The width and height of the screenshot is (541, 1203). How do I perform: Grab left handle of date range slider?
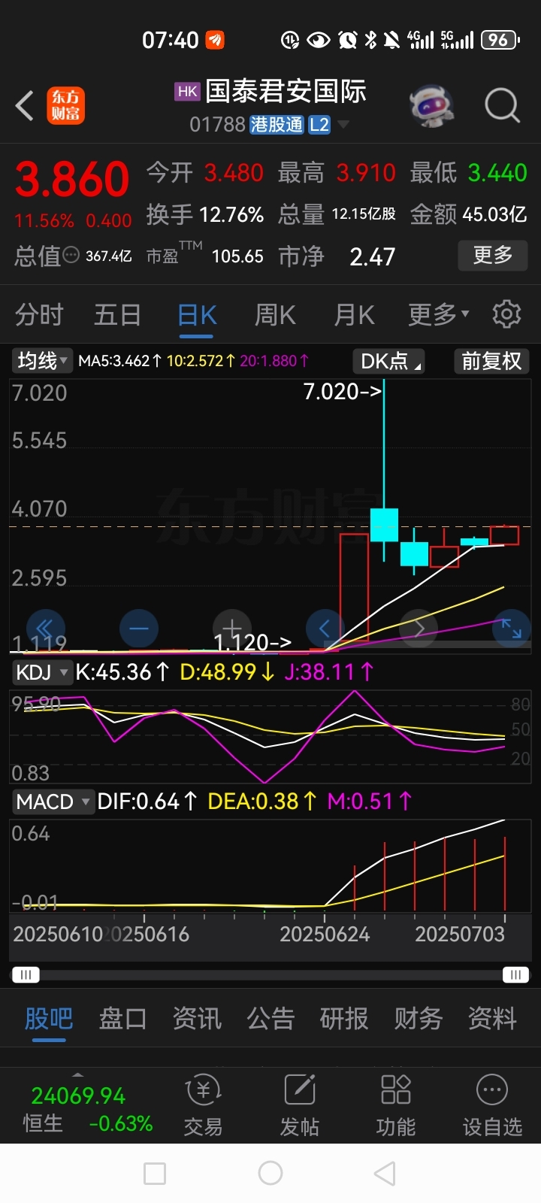coord(26,975)
